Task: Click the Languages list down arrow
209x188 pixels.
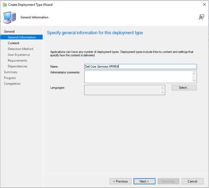Action: pyautogui.click(x=162, y=92)
